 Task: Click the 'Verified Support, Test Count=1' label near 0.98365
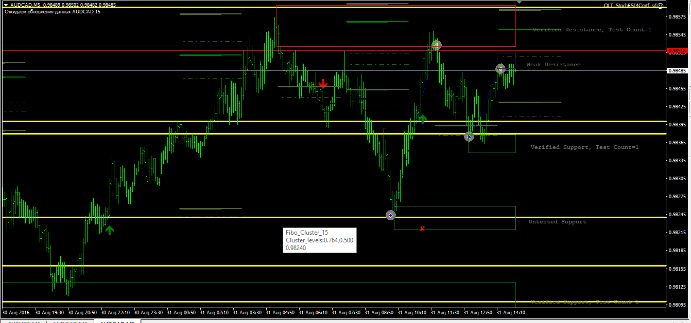[585, 147]
